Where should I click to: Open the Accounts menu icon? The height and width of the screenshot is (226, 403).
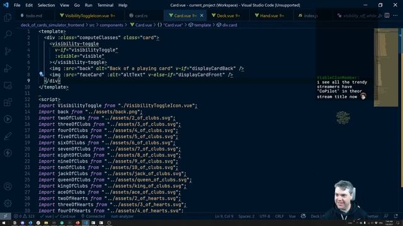click(8, 186)
